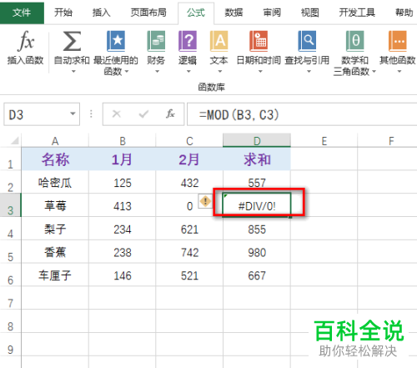
Task: Click cell containing 855
Action: coord(257,229)
